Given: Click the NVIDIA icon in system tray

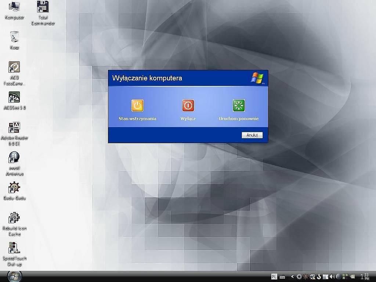Looking at the screenshot, I should (352, 276).
